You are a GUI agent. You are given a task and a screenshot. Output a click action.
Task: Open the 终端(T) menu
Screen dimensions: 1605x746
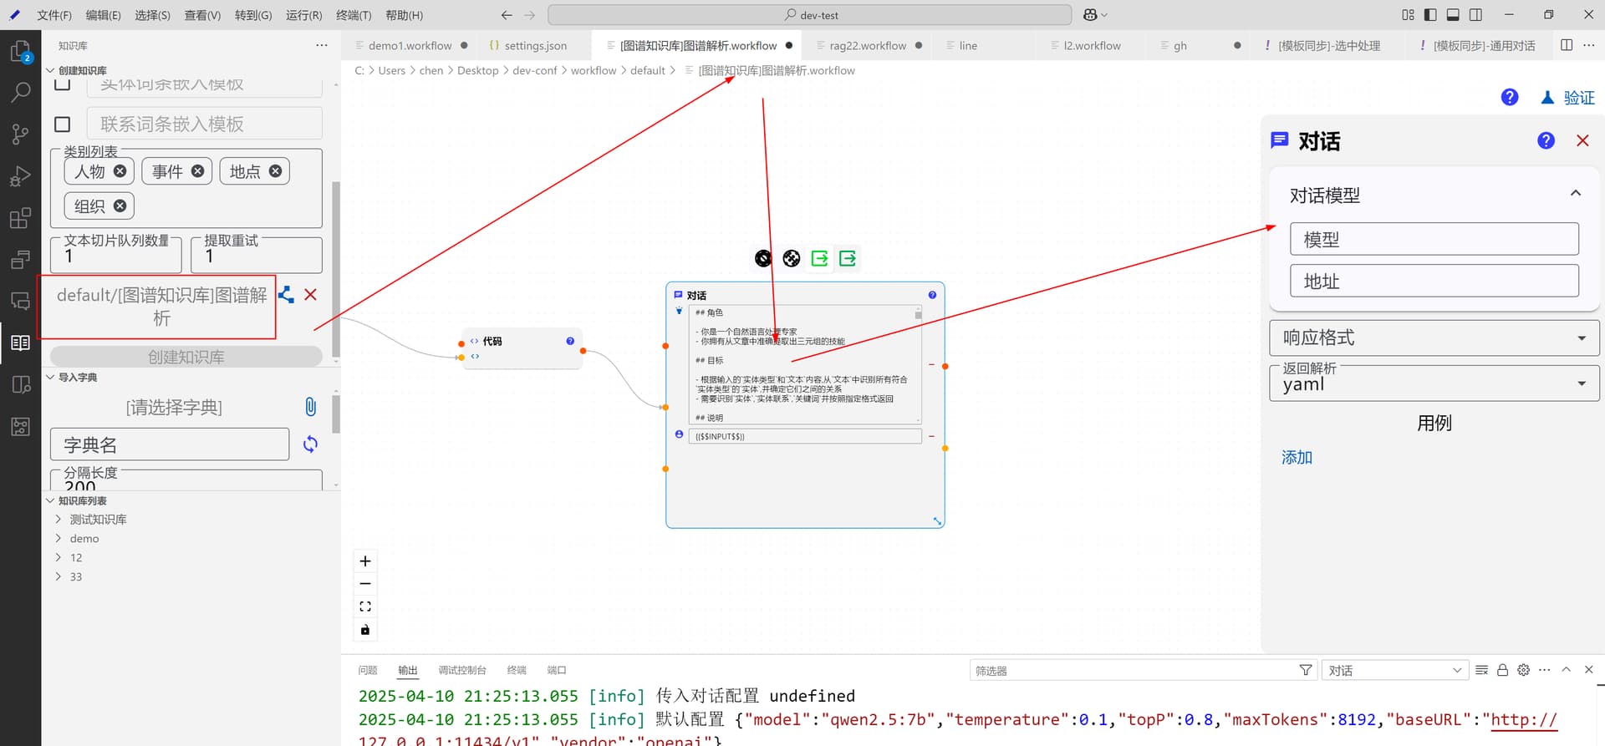tap(354, 15)
